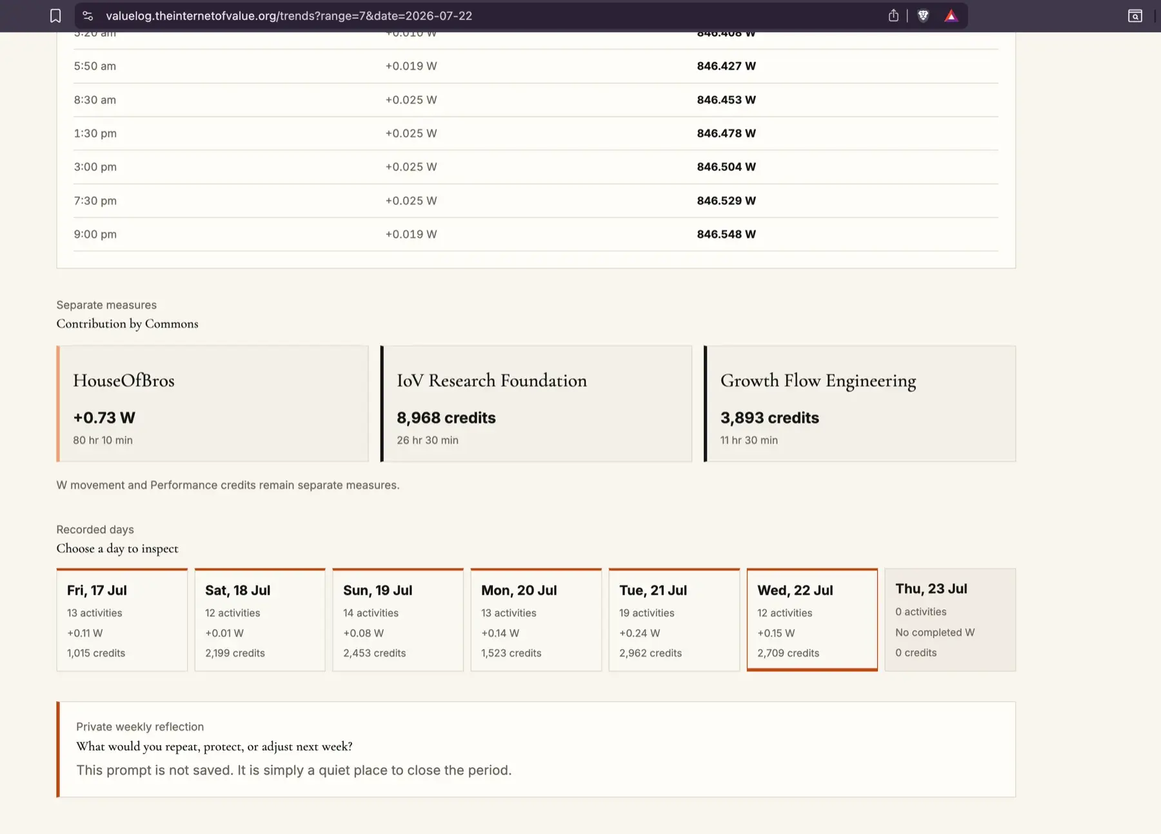Open Brave Shields lion icon
This screenshot has height=834, width=1161.
tap(923, 15)
